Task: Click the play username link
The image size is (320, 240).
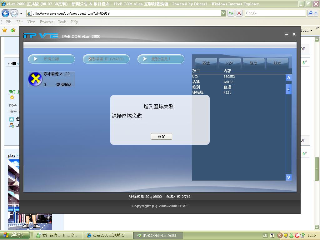Action: click(12, 156)
